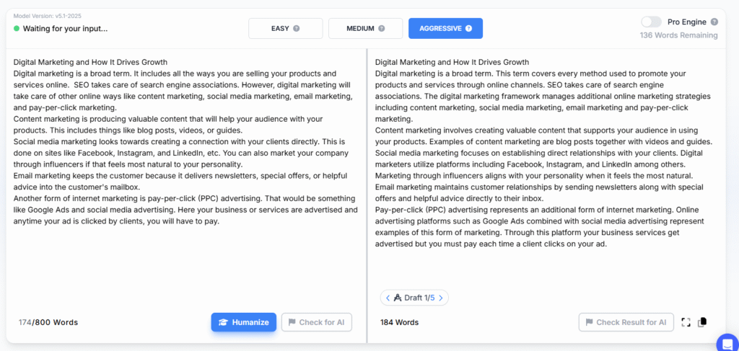
Task: Click into the left input text area
Action: coord(185,179)
